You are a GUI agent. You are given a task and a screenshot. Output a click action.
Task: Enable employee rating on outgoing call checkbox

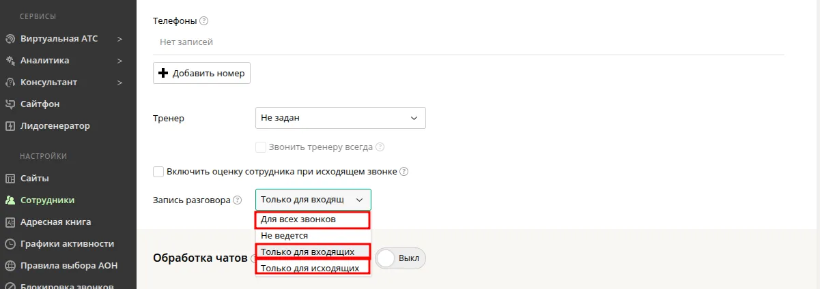[x=159, y=172]
